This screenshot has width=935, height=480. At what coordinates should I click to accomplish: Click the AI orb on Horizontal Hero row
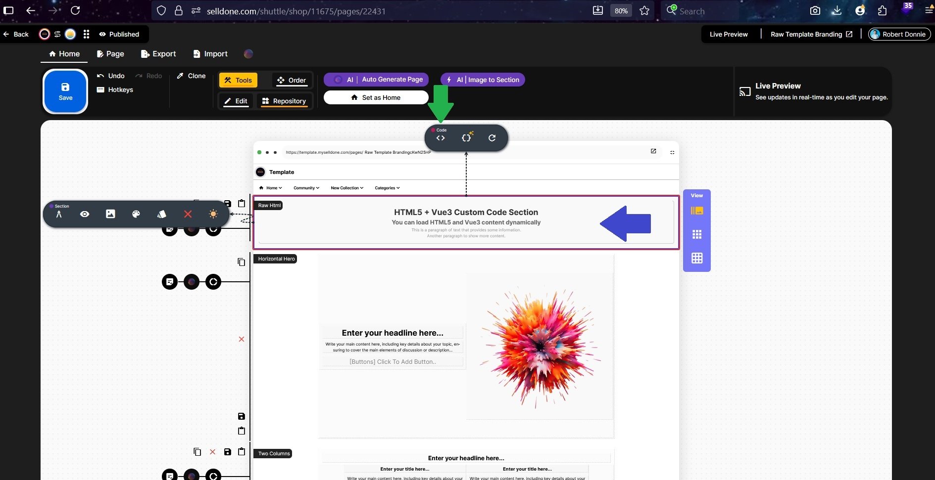192,282
